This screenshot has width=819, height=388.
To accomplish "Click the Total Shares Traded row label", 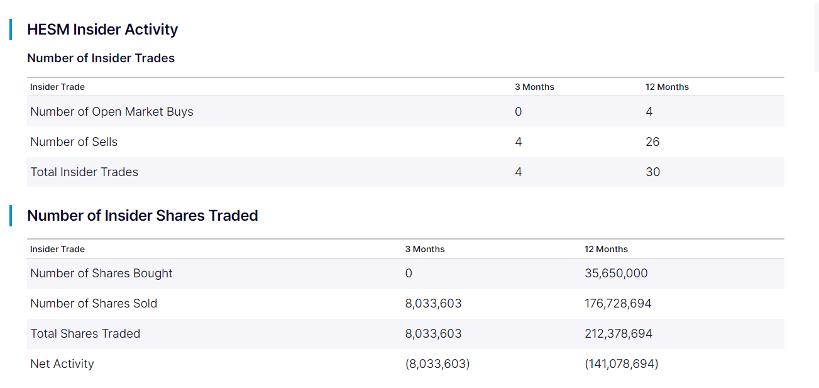I will (85, 334).
